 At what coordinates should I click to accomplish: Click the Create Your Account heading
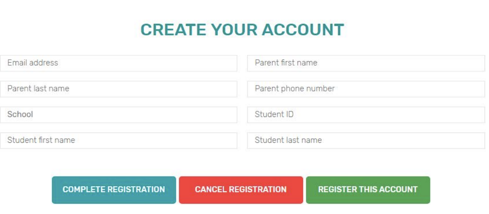click(242, 30)
